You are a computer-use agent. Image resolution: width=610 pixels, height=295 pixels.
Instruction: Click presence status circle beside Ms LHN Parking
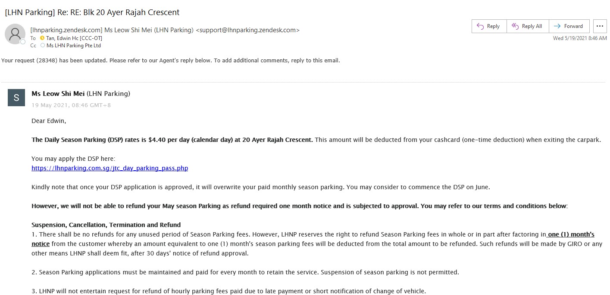click(42, 45)
